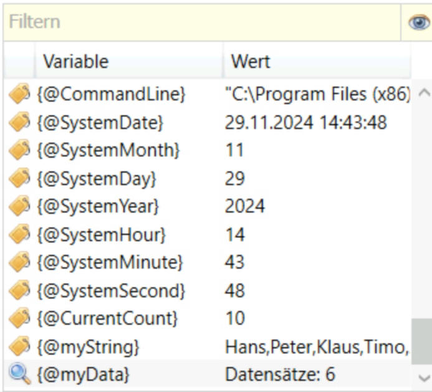
Task: Click the Hans,Peter,Klaus,Timo value cell
Action: 316,347
